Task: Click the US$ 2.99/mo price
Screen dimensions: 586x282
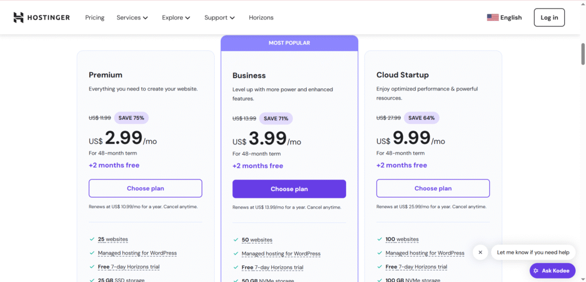Action: click(x=122, y=138)
